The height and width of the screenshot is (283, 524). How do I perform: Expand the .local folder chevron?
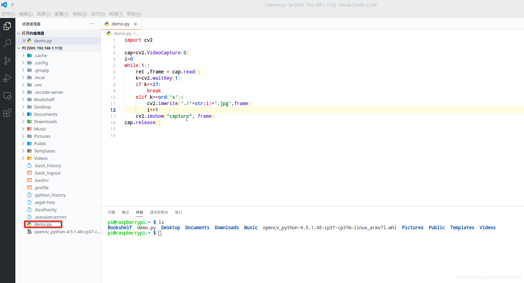23,77
